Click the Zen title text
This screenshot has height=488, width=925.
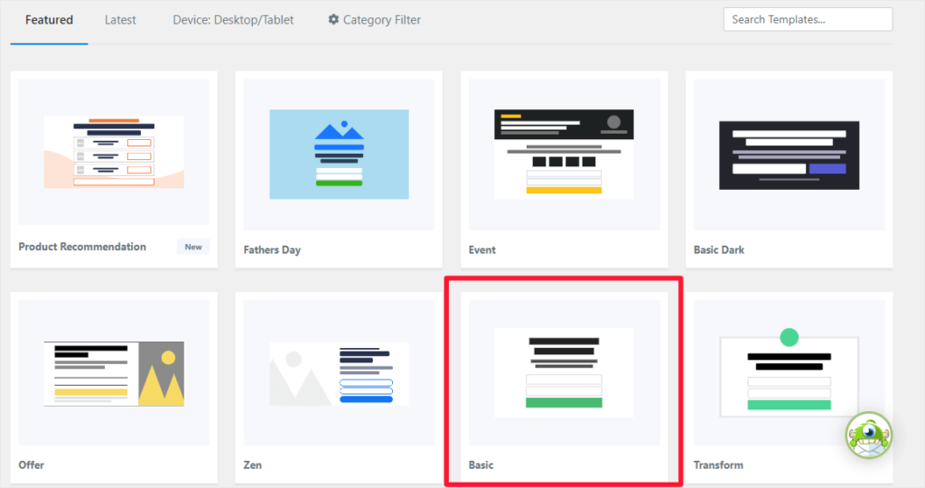[253, 465]
